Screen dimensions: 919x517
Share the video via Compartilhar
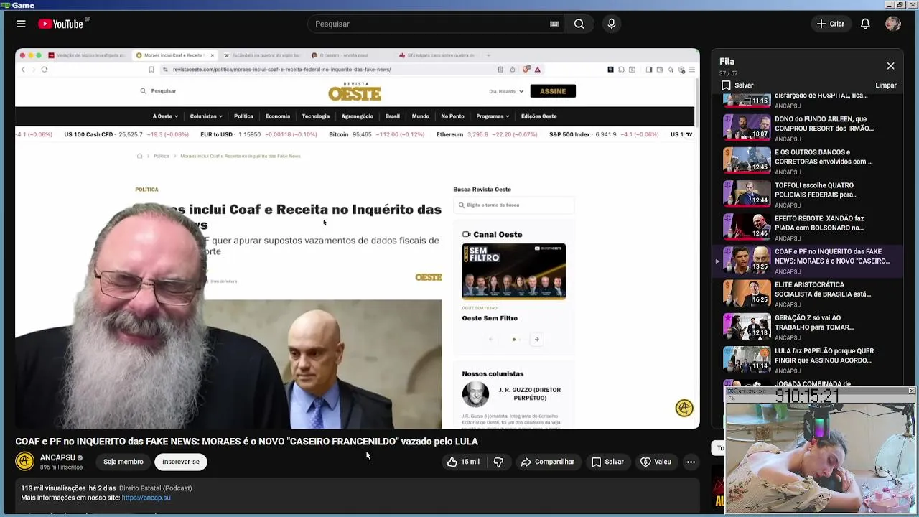(x=548, y=462)
